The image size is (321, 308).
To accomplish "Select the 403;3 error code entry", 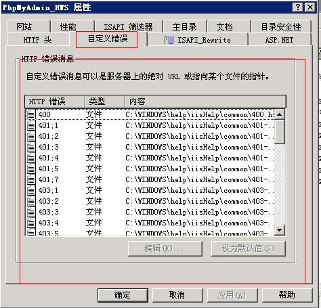I will (x=48, y=212).
